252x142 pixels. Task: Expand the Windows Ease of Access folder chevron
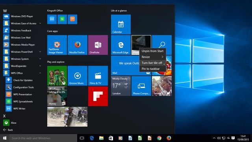tap(40, 23)
